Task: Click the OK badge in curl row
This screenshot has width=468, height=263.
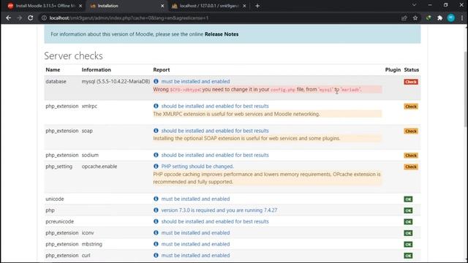Action: (408, 256)
